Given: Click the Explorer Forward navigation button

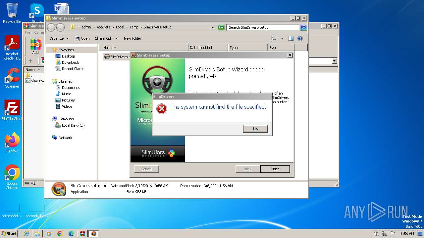Looking at the screenshot, I should pos(60,27).
